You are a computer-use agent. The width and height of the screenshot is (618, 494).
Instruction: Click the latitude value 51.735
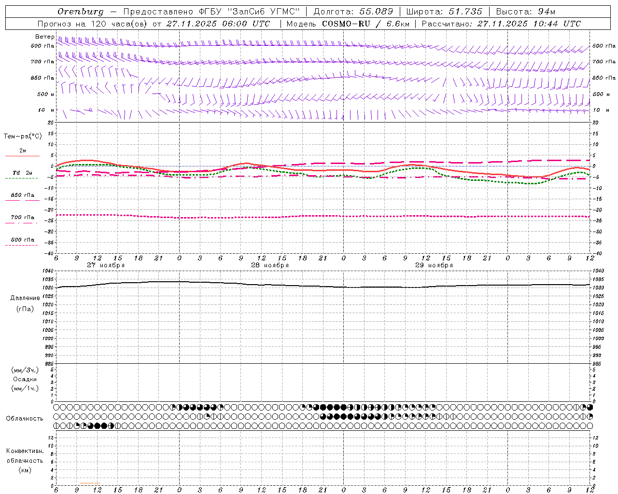[465, 12]
